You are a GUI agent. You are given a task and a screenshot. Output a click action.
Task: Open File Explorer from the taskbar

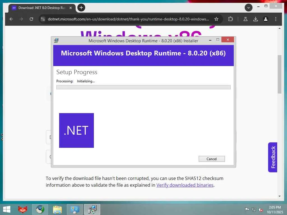(57, 209)
